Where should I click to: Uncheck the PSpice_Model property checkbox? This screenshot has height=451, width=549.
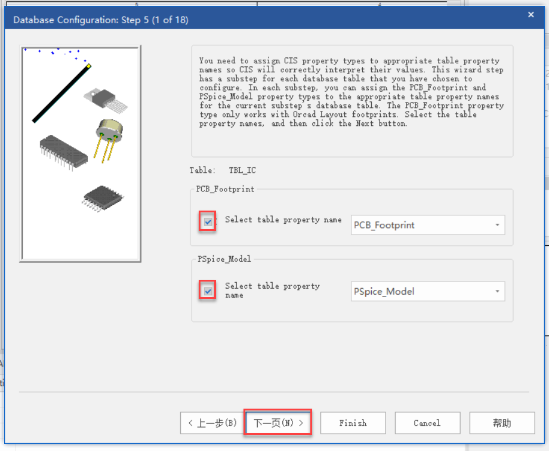point(208,291)
